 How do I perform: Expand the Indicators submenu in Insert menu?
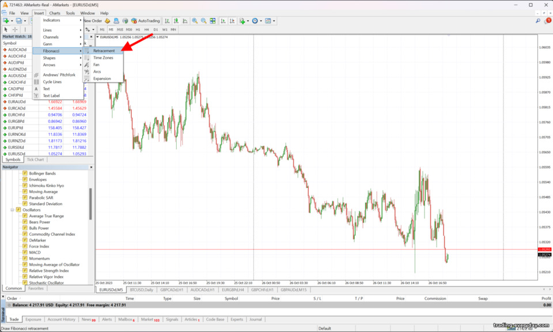point(58,20)
